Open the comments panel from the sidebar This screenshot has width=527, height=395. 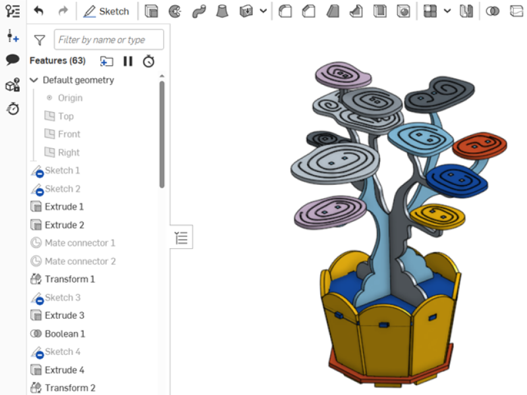click(13, 60)
